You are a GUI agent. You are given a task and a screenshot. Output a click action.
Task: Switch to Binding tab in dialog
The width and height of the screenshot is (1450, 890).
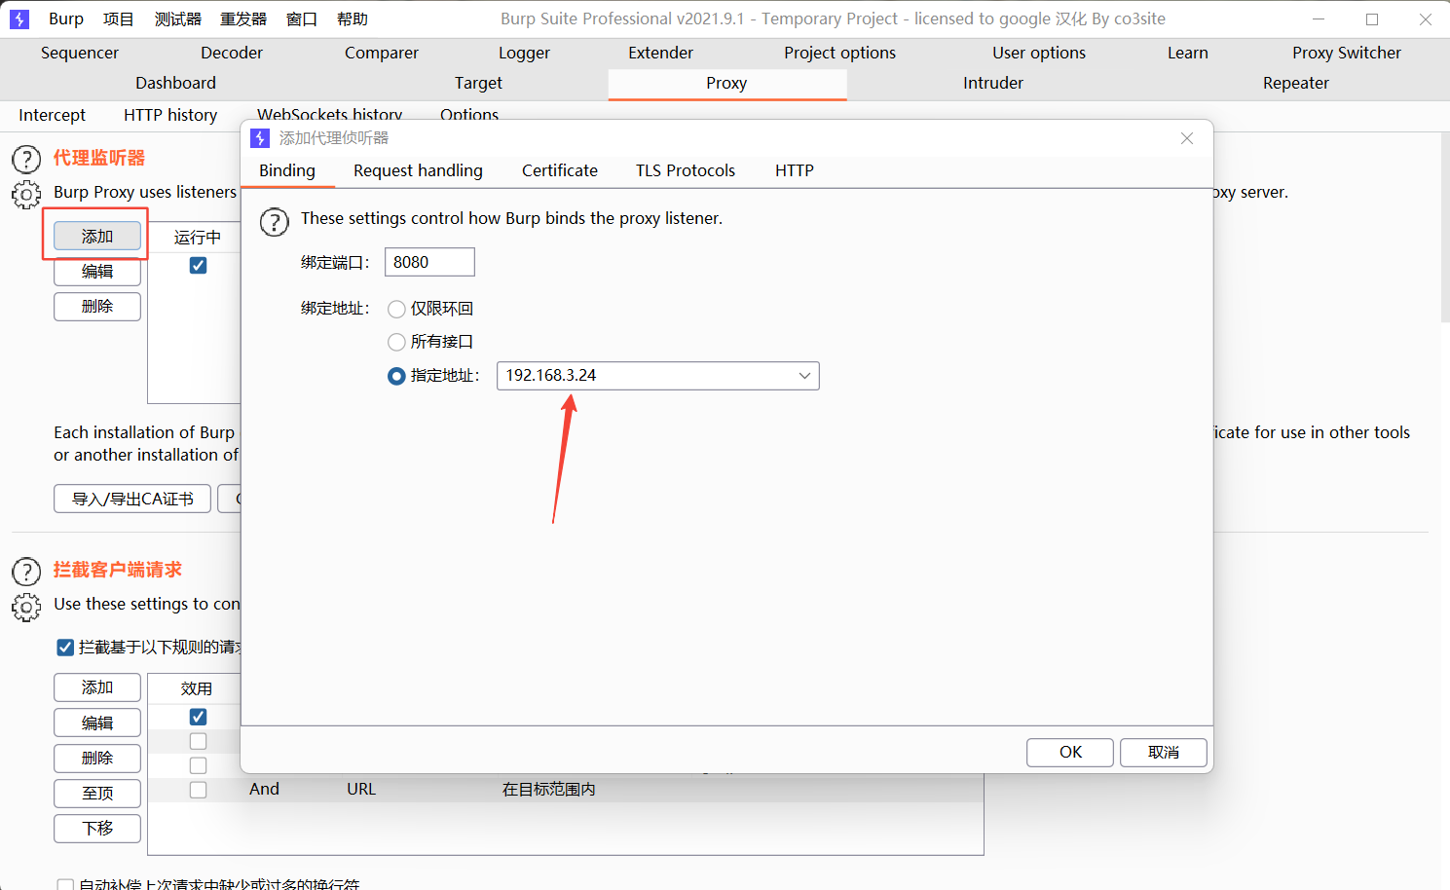point(287,170)
